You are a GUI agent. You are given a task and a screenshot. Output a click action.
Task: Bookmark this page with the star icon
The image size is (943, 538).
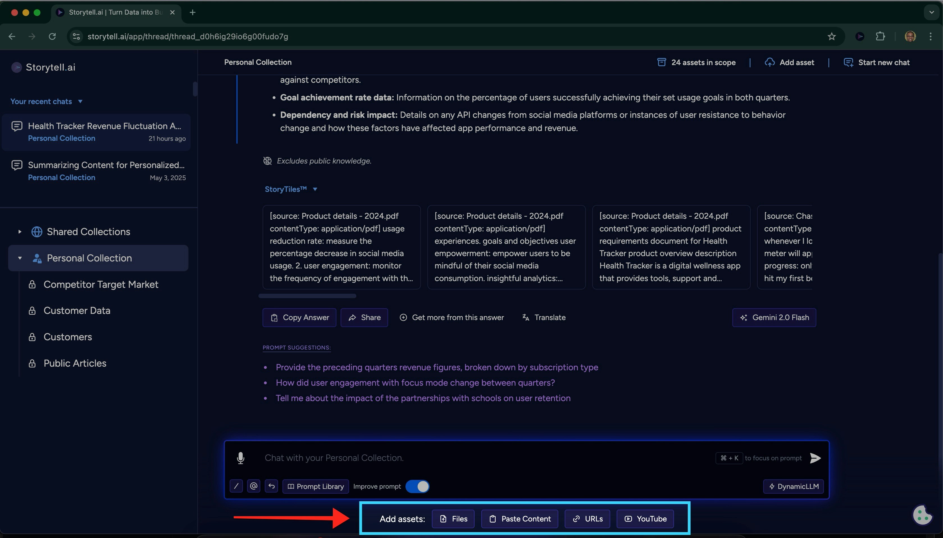[832, 36]
